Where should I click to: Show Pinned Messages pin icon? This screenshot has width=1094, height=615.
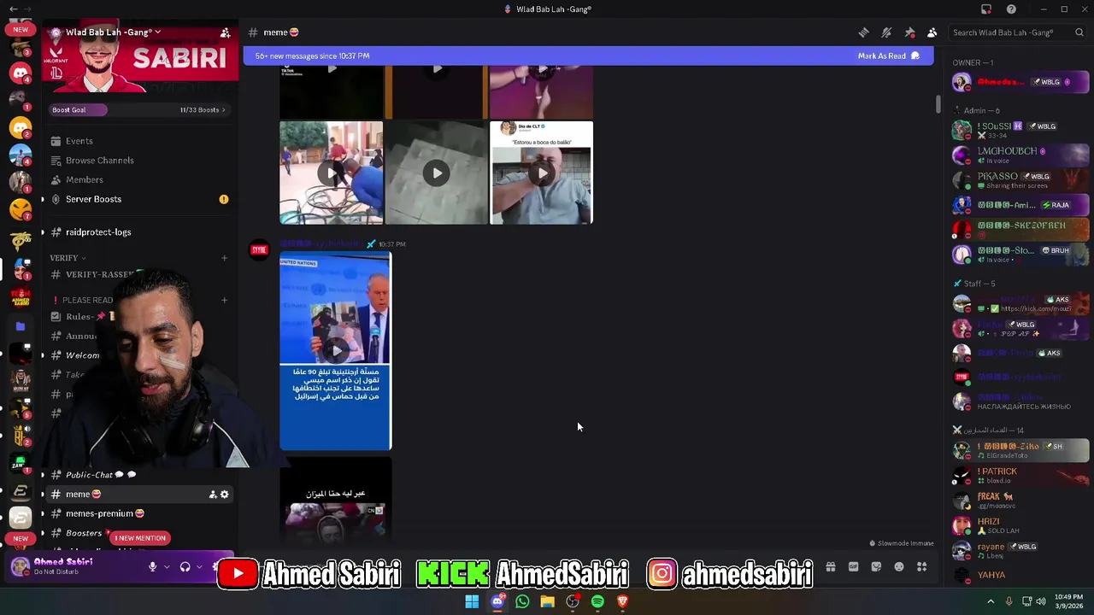(909, 32)
